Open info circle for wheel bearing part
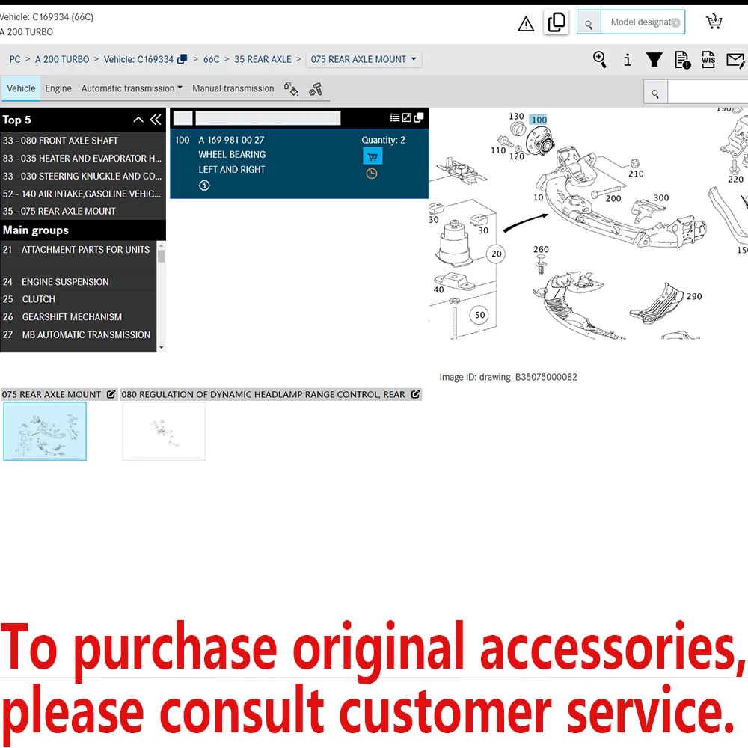748x748 pixels. tap(204, 186)
